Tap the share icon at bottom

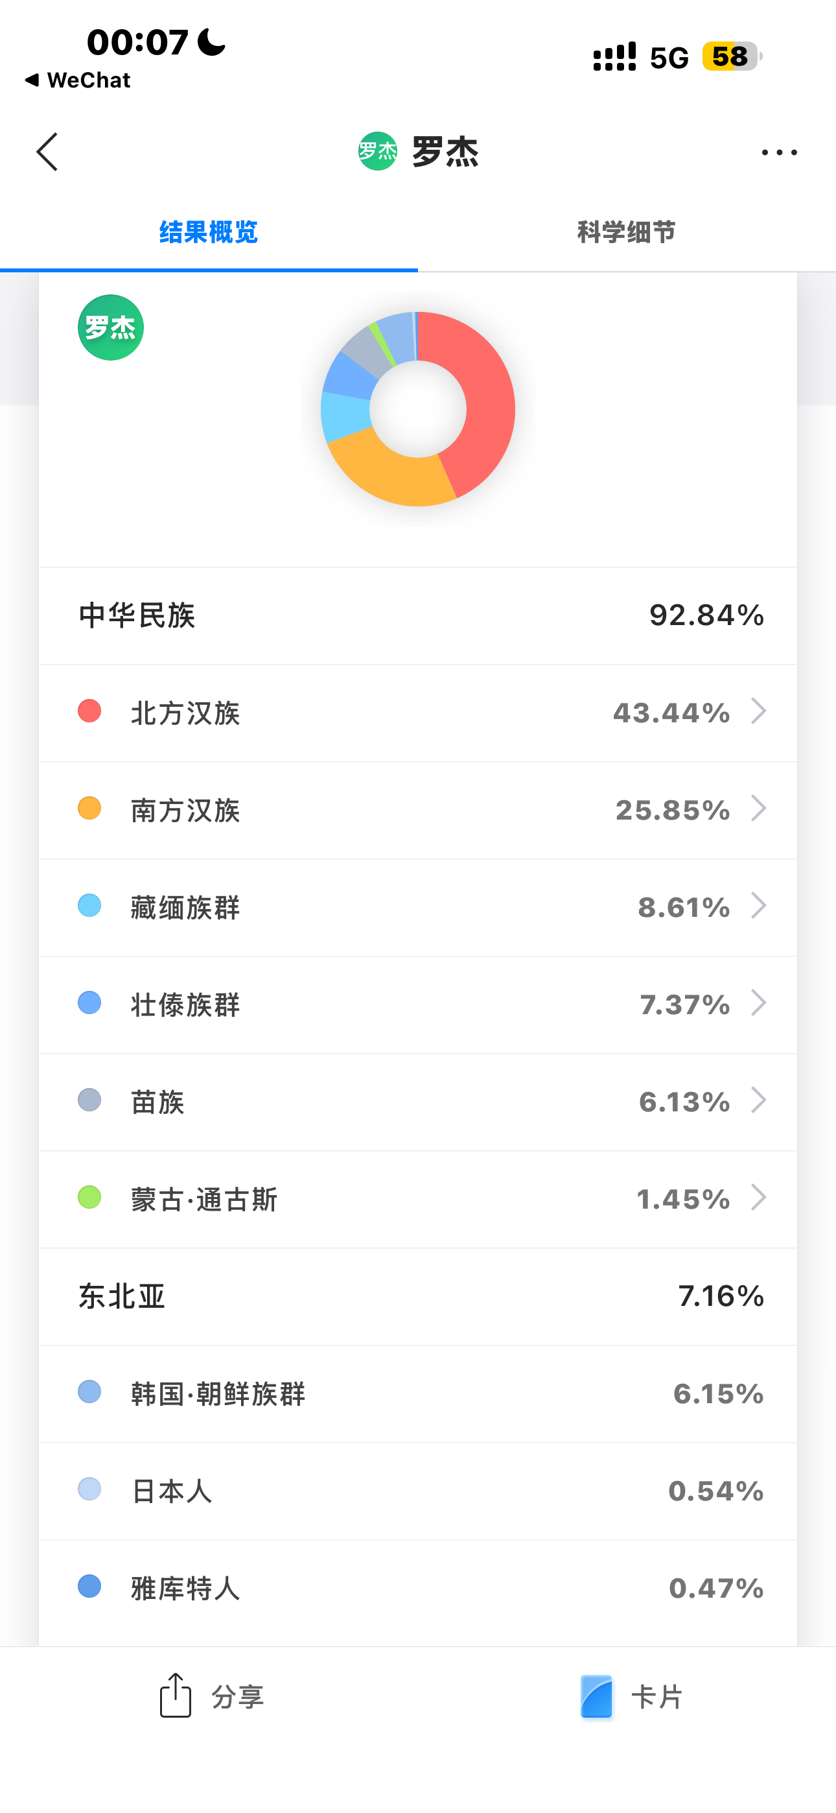point(175,1695)
